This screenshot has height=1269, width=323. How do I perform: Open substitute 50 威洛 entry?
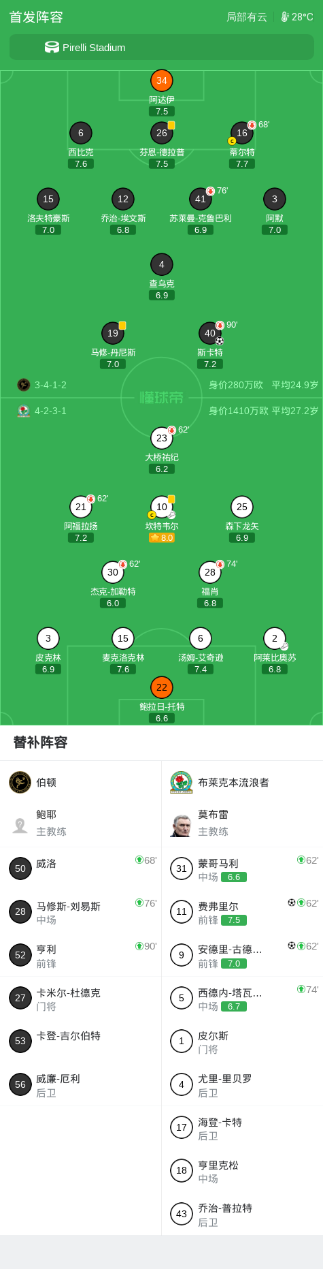point(80,868)
